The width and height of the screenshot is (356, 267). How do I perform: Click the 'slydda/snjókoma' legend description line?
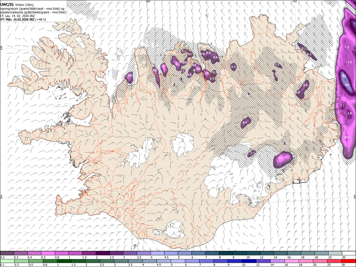(x=33, y=12)
